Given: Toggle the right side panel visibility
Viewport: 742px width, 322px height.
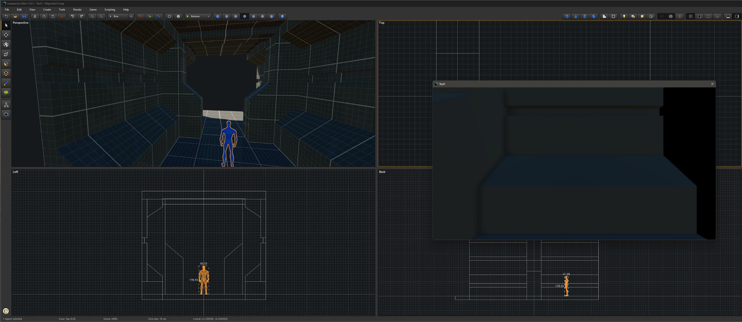Looking at the screenshot, I should (737, 16).
